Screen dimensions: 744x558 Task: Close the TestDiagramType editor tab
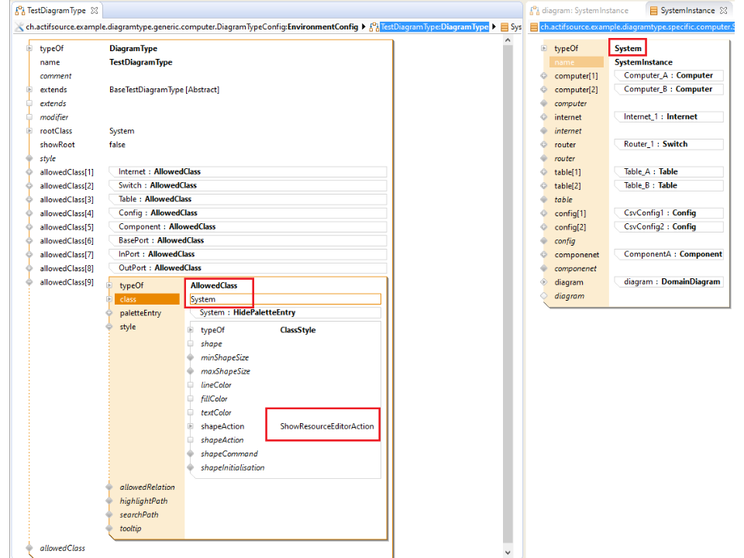[x=94, y=11]
